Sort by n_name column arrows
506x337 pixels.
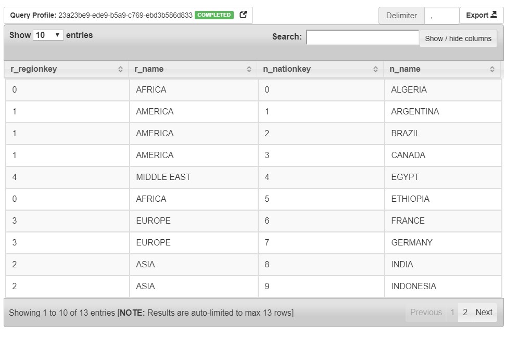tap(492, 69)
